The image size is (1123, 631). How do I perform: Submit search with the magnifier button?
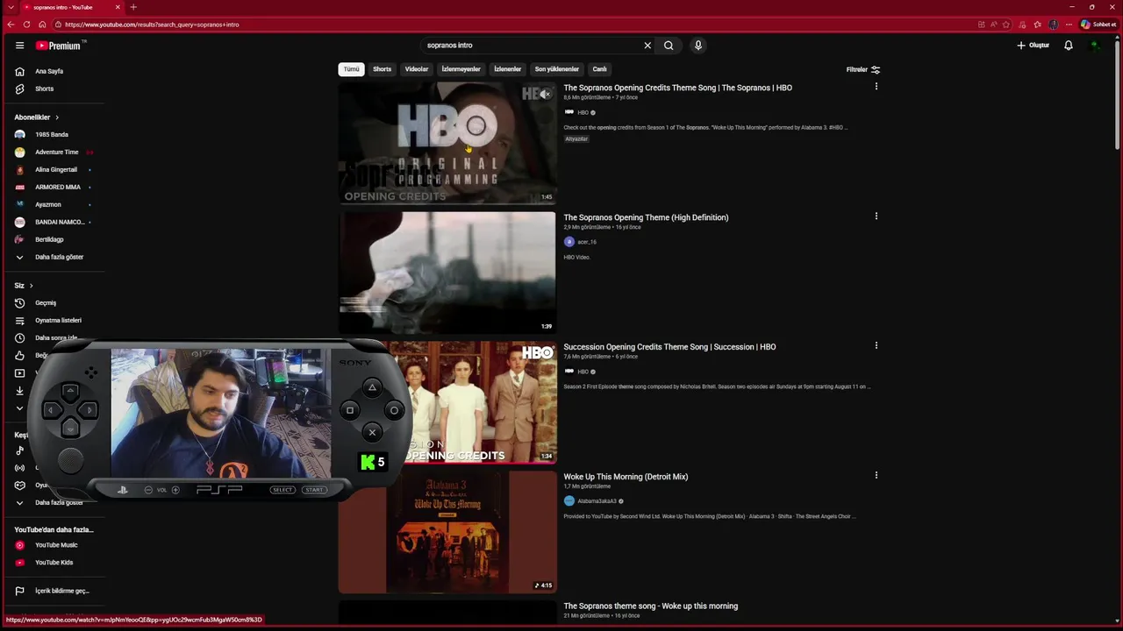coord(669,46)
